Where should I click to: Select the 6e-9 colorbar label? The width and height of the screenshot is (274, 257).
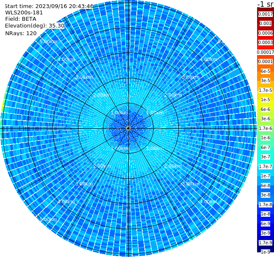266,224
